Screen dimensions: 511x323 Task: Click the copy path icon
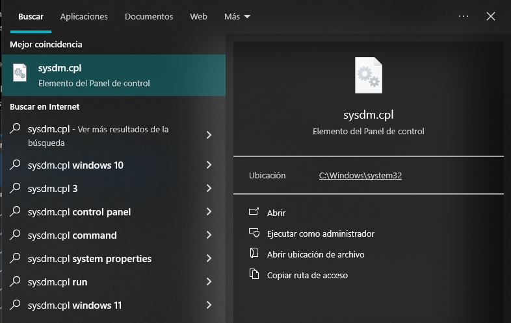pos(254,274)
